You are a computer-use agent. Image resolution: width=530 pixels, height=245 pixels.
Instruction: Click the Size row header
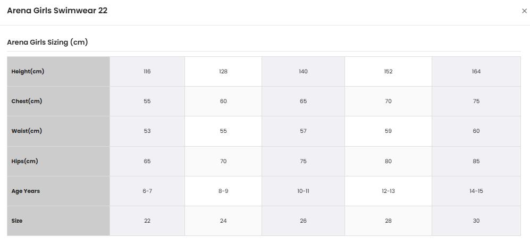coord(58,221)
